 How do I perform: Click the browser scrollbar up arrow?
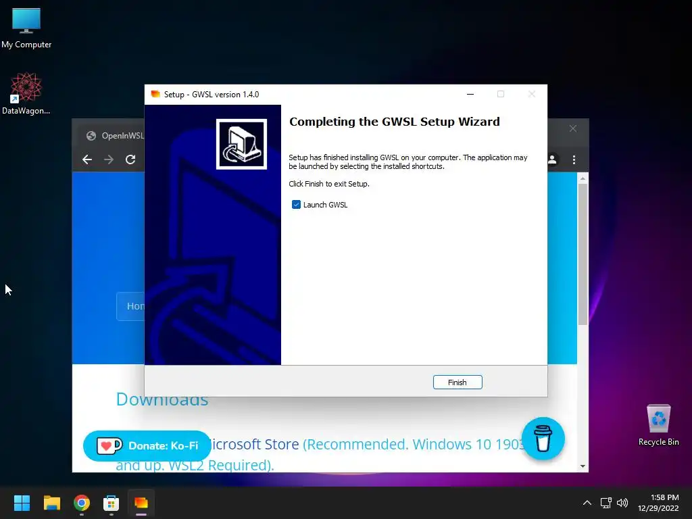(x=583, y=178)
